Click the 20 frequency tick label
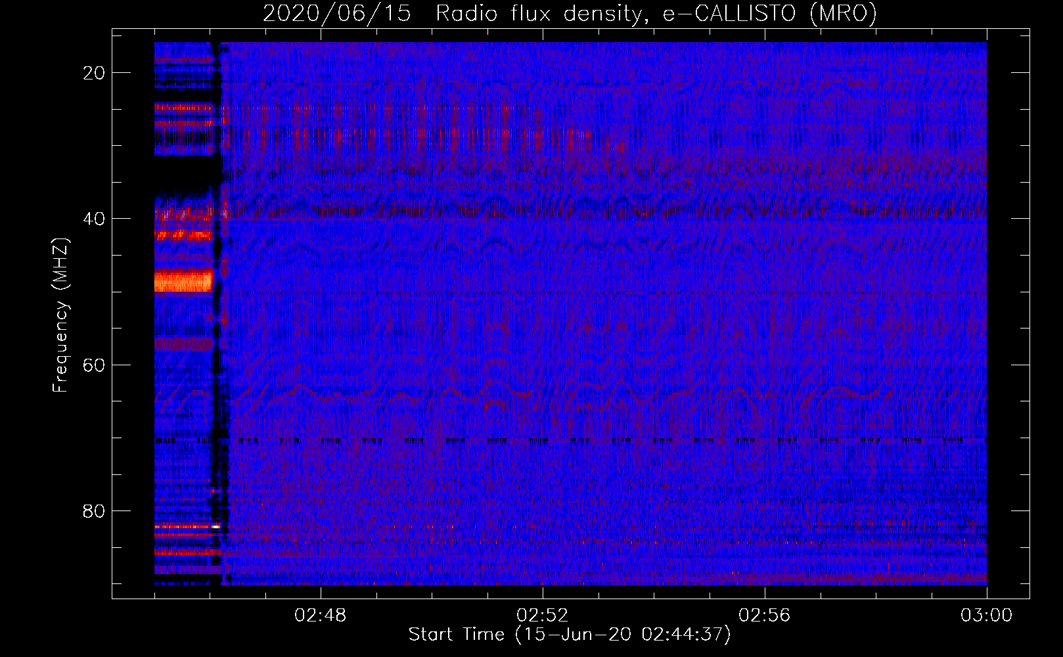 point(94,73)
